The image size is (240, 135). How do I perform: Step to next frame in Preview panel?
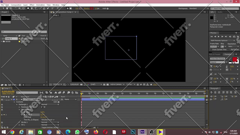click(222, 37)
